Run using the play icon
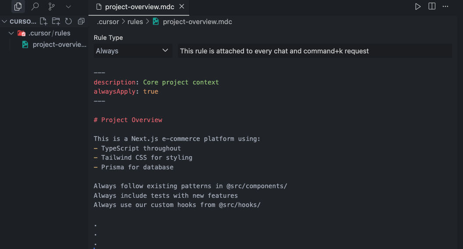Screen dimensions: 463x249 click(417, 7)
